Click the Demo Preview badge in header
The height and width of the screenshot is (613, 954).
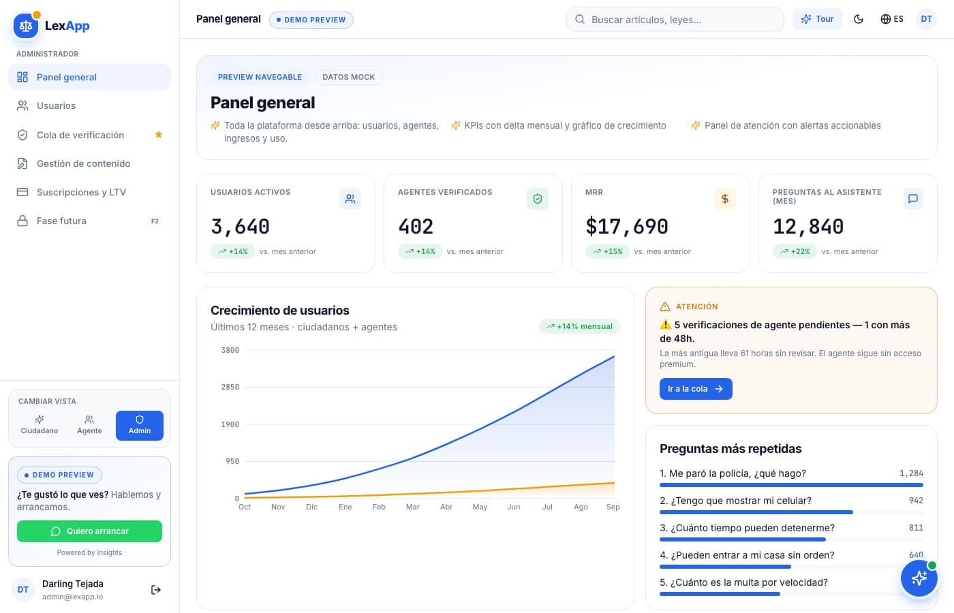pyautogui.click(x=311, y=20)
